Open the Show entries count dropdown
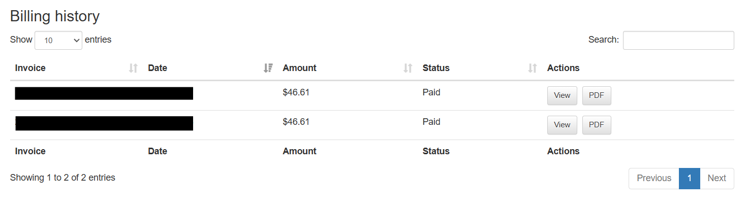Screen dimensions: 748x206 (x=58, y=40)
